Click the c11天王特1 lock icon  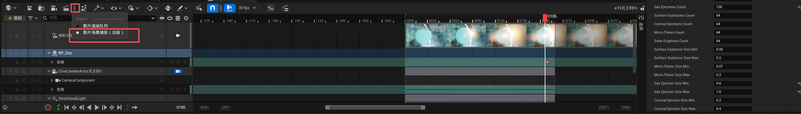(x=643, y=8)
